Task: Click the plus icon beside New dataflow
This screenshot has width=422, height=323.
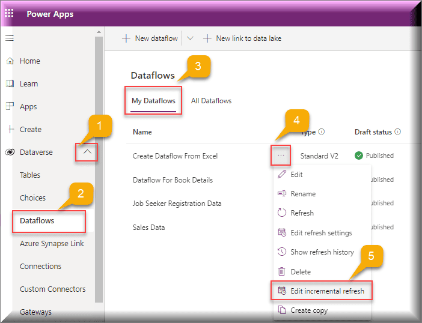Action: [x=126, y=38]
